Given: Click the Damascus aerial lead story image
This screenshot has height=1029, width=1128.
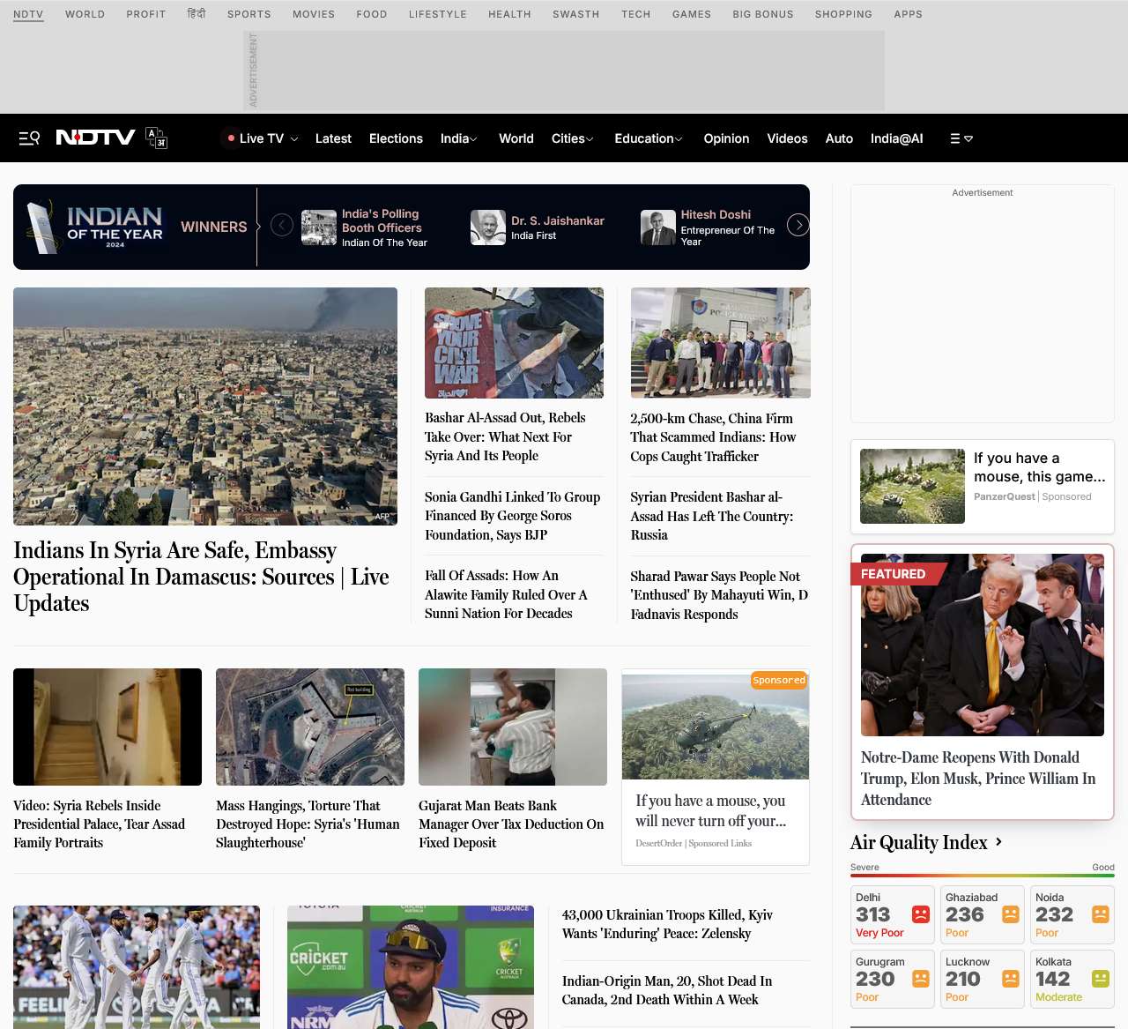Looking at the screenshot, I should (205, 406).
